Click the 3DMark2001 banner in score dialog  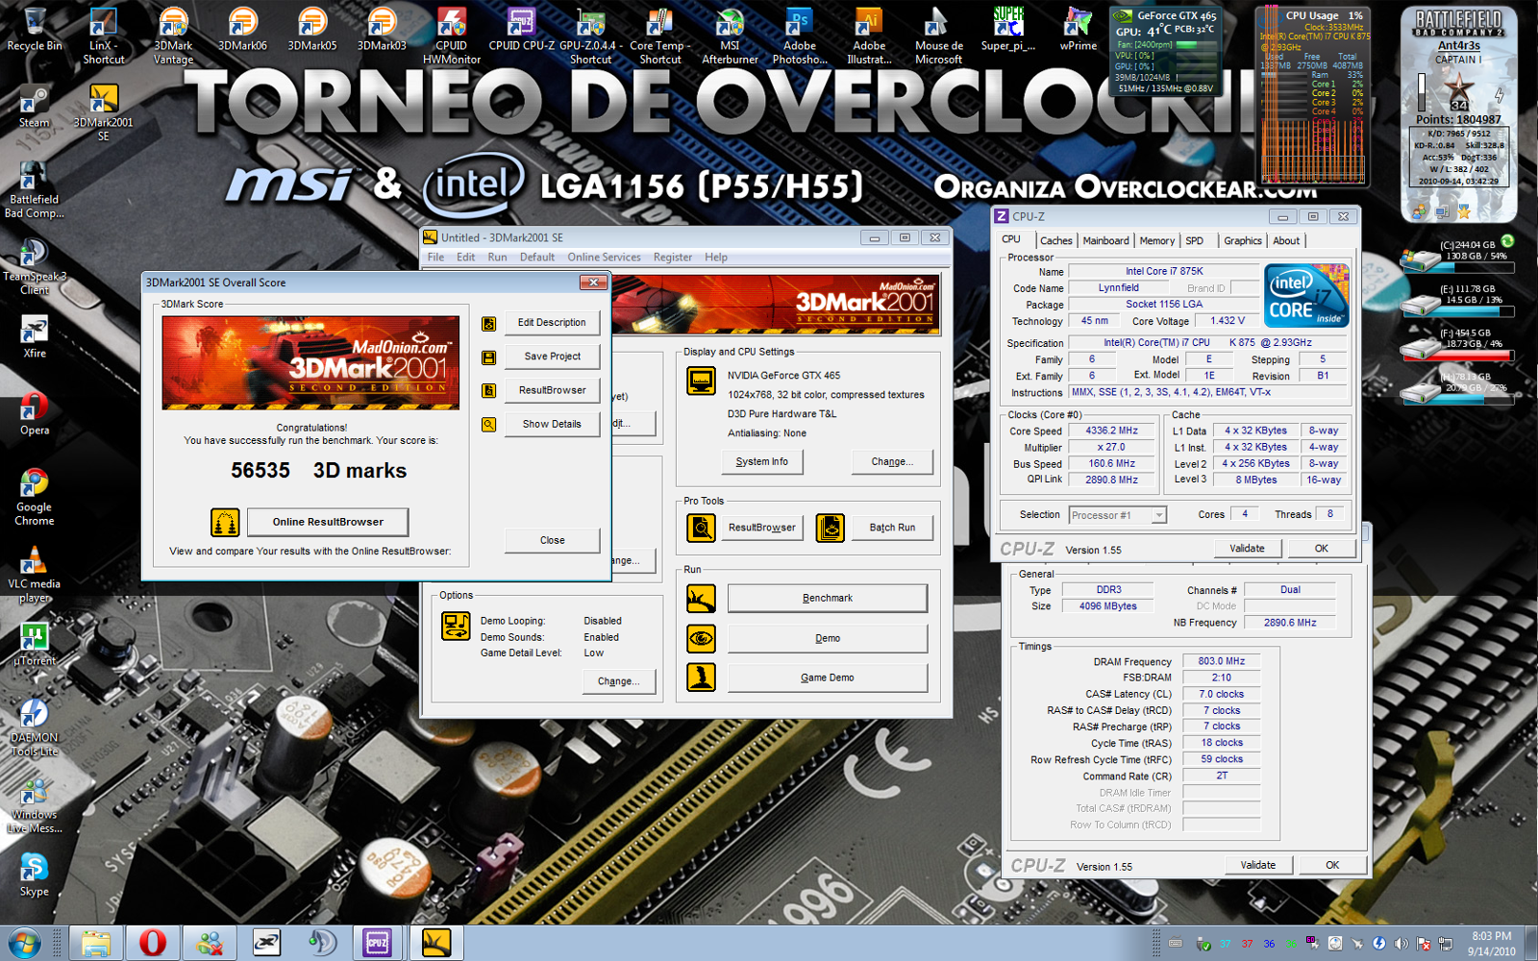(310, 363)
